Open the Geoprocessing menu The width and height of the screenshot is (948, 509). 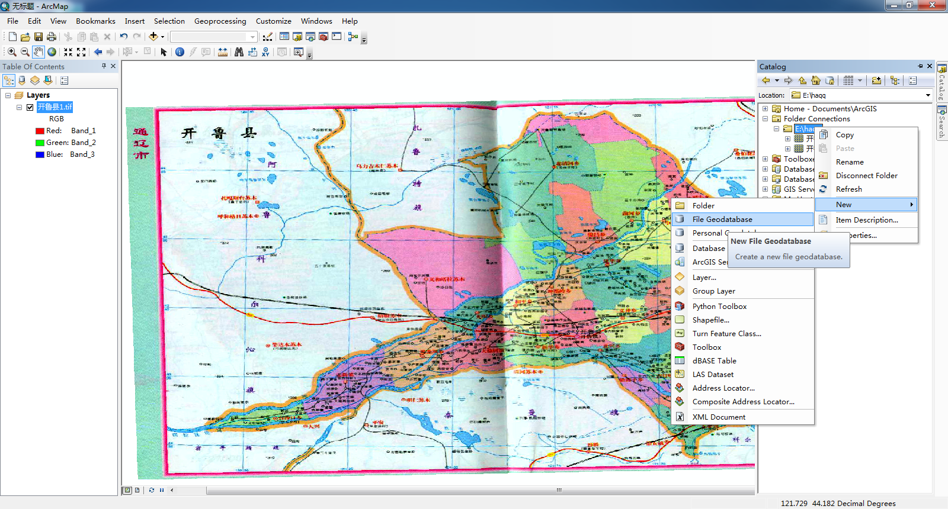click(x=220, y=21)
